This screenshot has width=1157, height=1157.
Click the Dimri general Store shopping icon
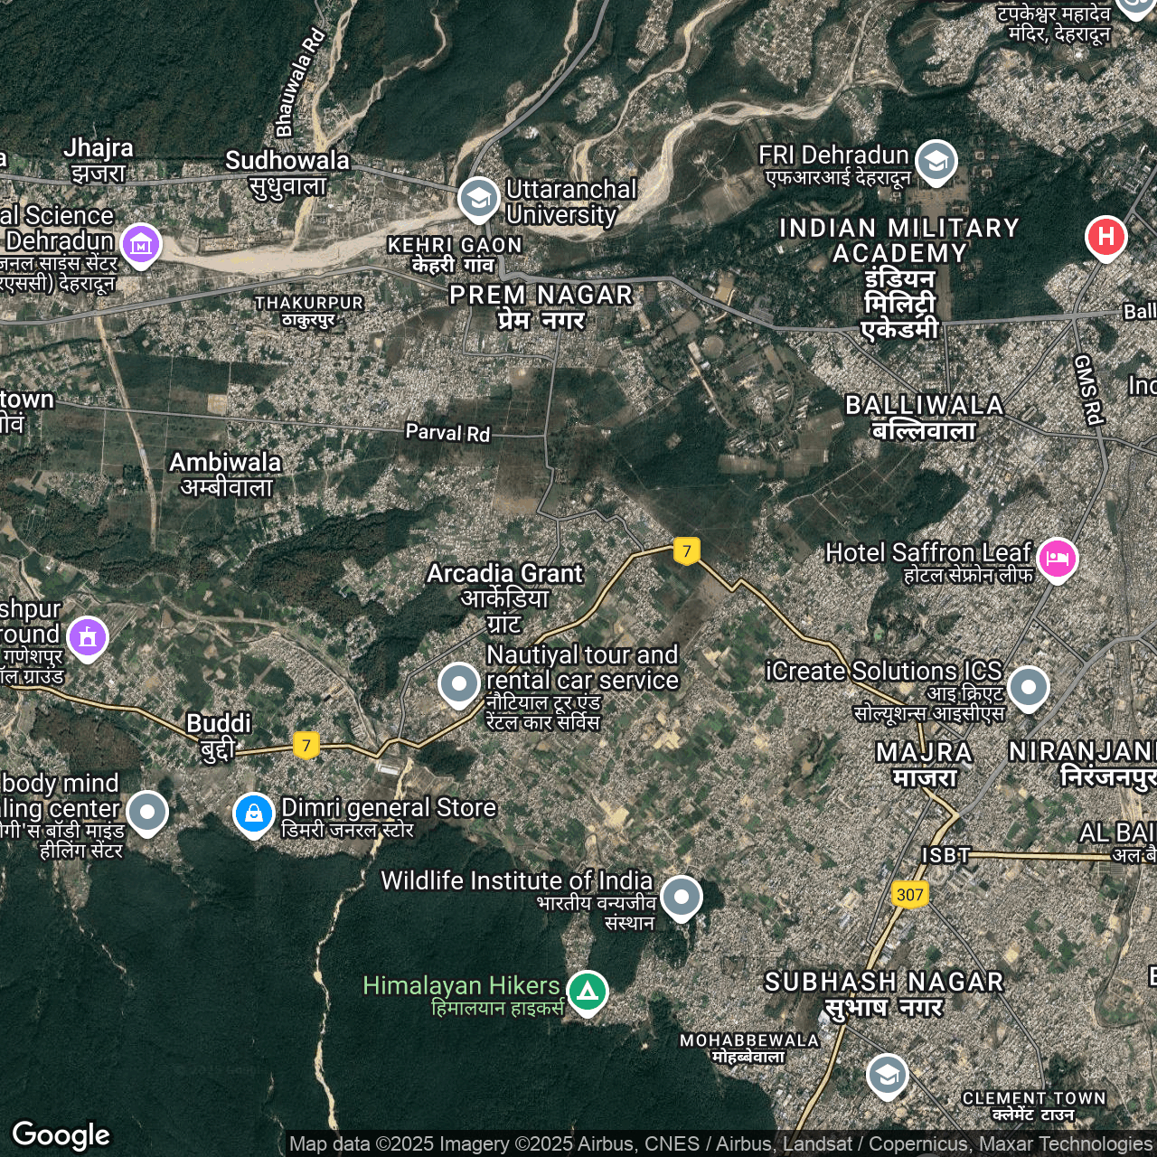pyautogui.click(x=254, y=814)
